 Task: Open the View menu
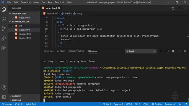tap(36, 2)
